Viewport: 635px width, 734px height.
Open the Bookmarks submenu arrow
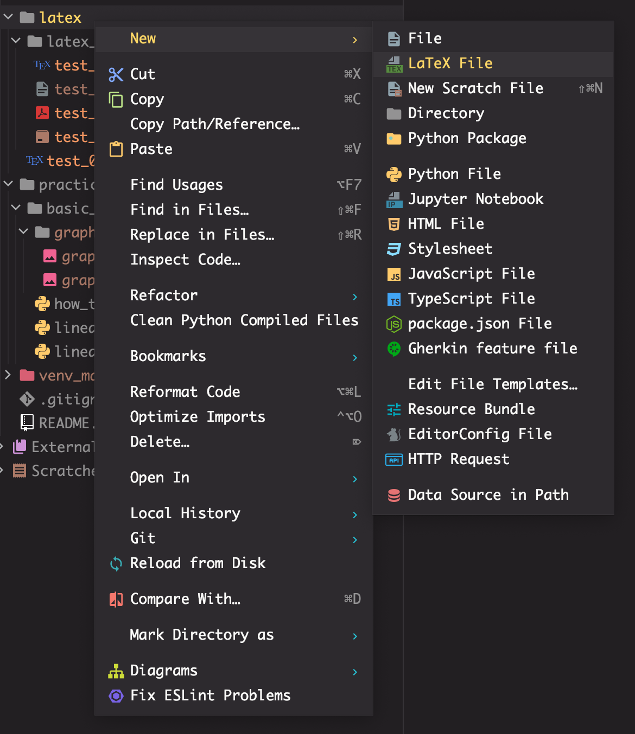[355, 357]
